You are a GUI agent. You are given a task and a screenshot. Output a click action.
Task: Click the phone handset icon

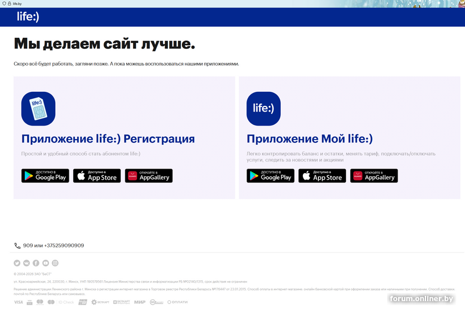pos(17,246)
